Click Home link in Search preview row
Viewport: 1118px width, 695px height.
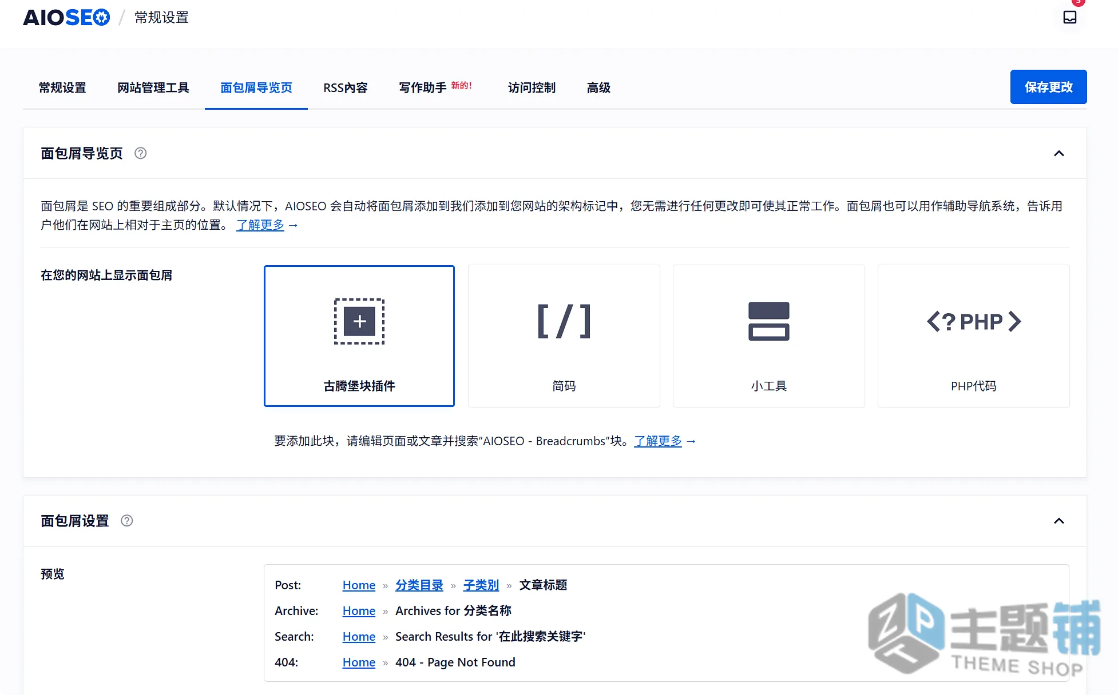click(x=359, y=636)
